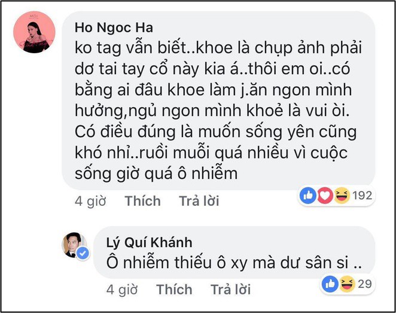Open the 192 reactions count list
The width and height of the screenshot is (396, 313).
point(362,195)
